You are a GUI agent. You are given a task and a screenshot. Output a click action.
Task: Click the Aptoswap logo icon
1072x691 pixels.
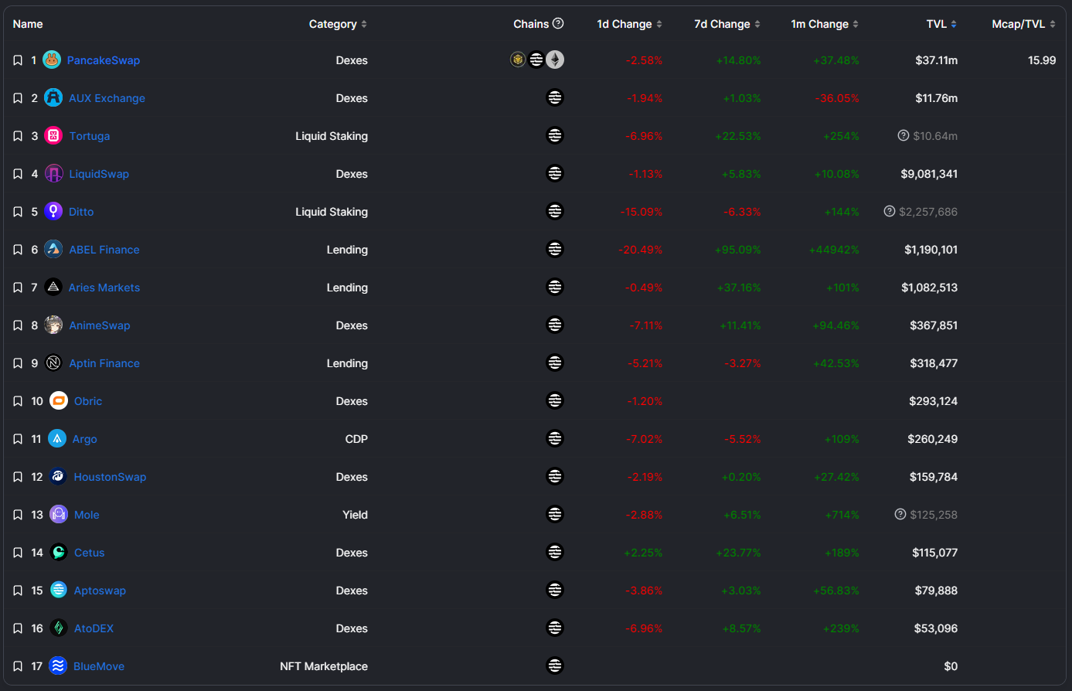click(59, 590)
